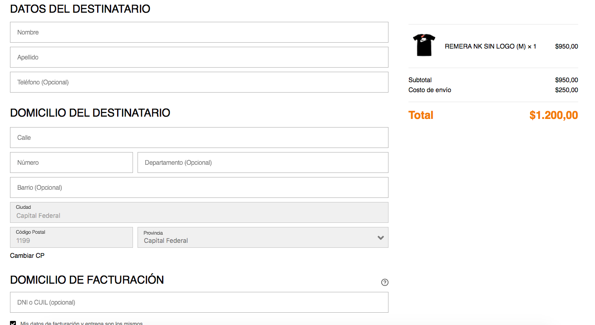Click the Barrio (Opcional) field
595x325 pixels.
pos(199,187)
